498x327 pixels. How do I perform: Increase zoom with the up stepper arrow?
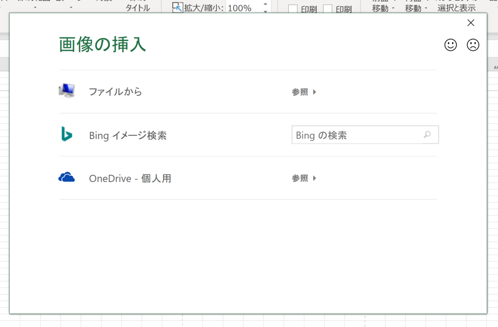point(265,4)
